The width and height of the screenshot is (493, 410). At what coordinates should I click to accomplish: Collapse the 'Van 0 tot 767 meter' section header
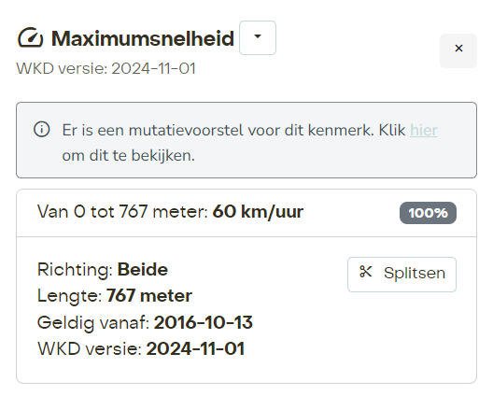click(x=246, y=213)
